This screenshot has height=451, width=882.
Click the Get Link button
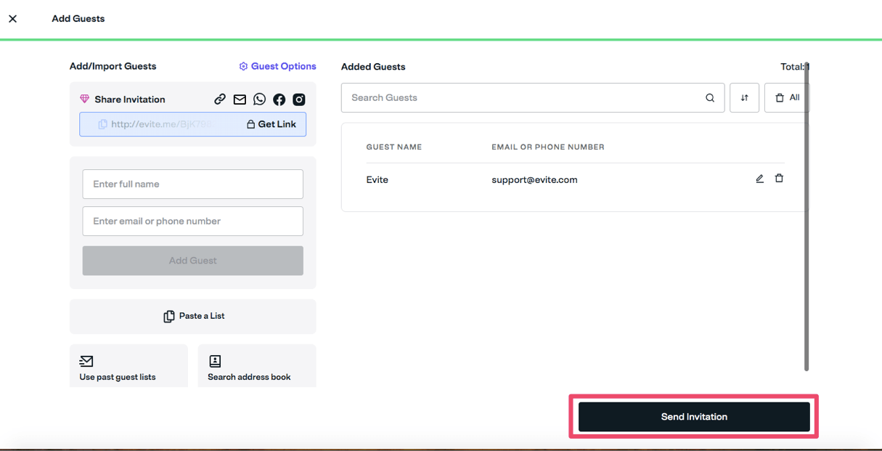point(271,124)
